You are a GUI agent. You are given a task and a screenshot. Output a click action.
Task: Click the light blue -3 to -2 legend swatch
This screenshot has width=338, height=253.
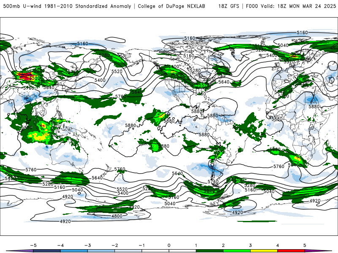click(x=101, y=251)
